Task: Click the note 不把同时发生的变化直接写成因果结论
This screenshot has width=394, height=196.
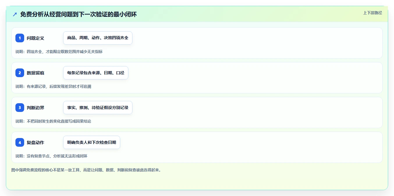Action: [x=53, y=121]
